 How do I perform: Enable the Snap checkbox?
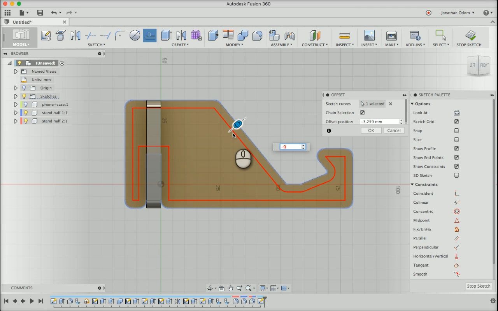click(456, 131)
